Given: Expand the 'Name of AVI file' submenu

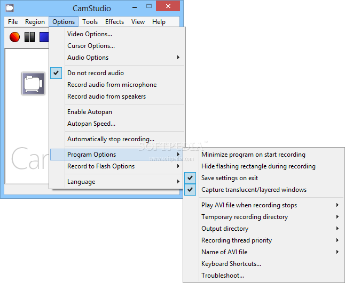Looking at the screenshot, I should 264,252.
